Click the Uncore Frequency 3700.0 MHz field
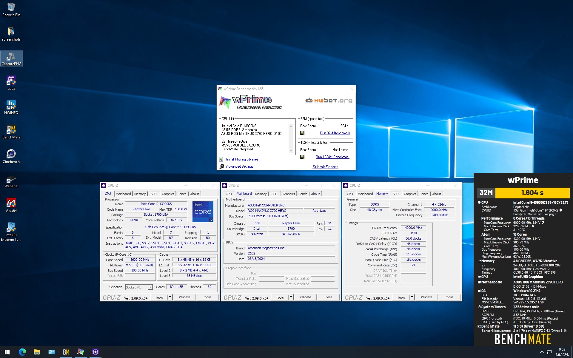The image size is (573, 358). 439,215
